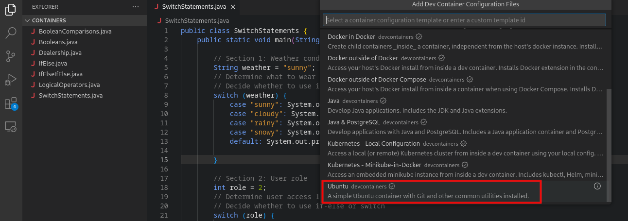Open the Remote Explorer view
This screenshot has height=221, width=628.
point(11,126)
